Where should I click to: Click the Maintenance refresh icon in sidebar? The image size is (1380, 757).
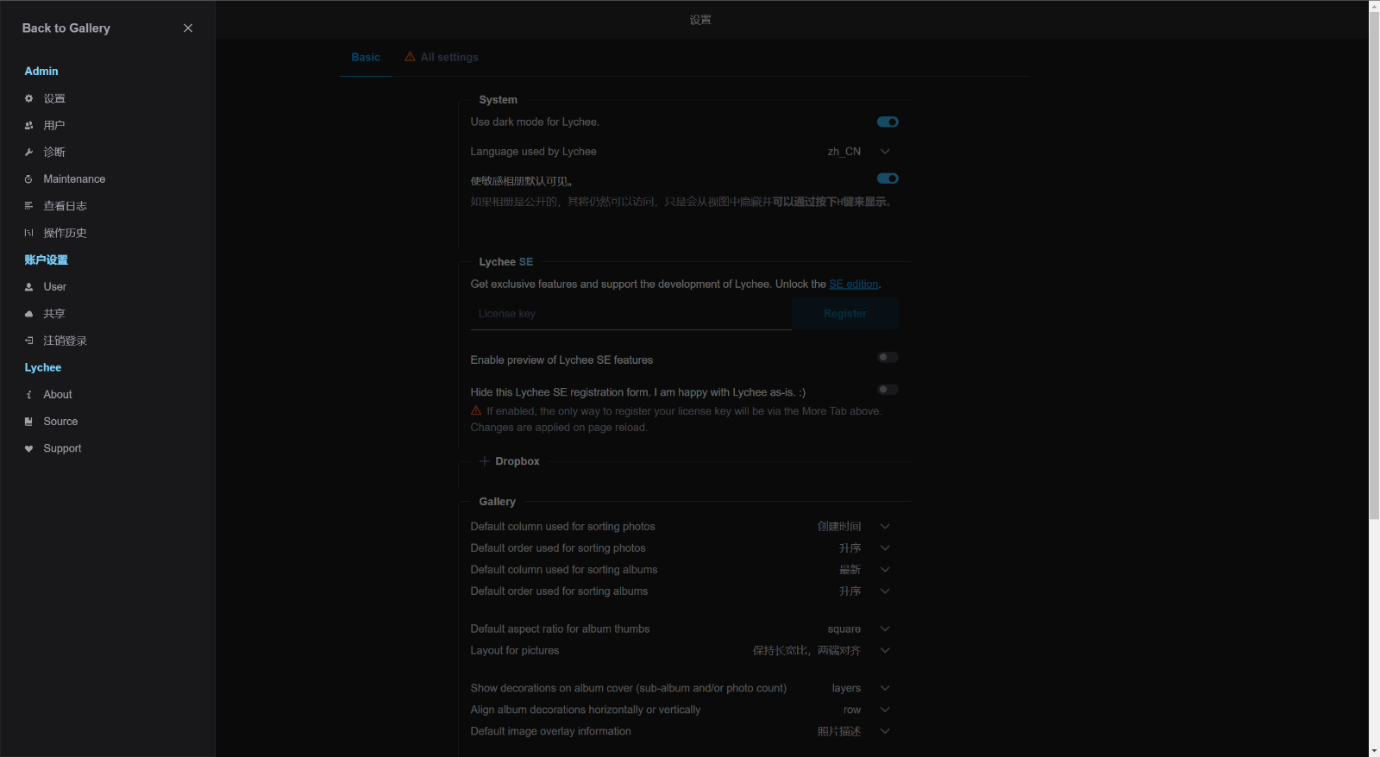(28, 179)
